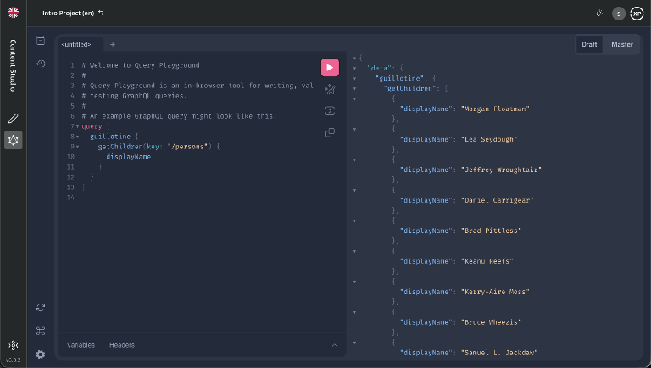Fold the query block at line 7

coord(78,126)
